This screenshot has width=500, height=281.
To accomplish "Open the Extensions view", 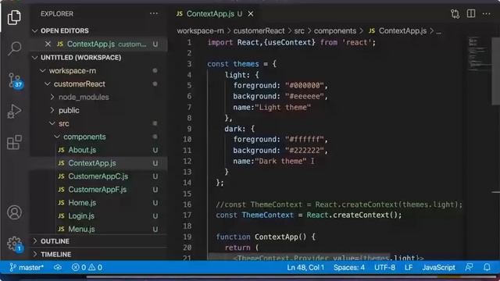I will pyautogui.click(x=14, y=142).
